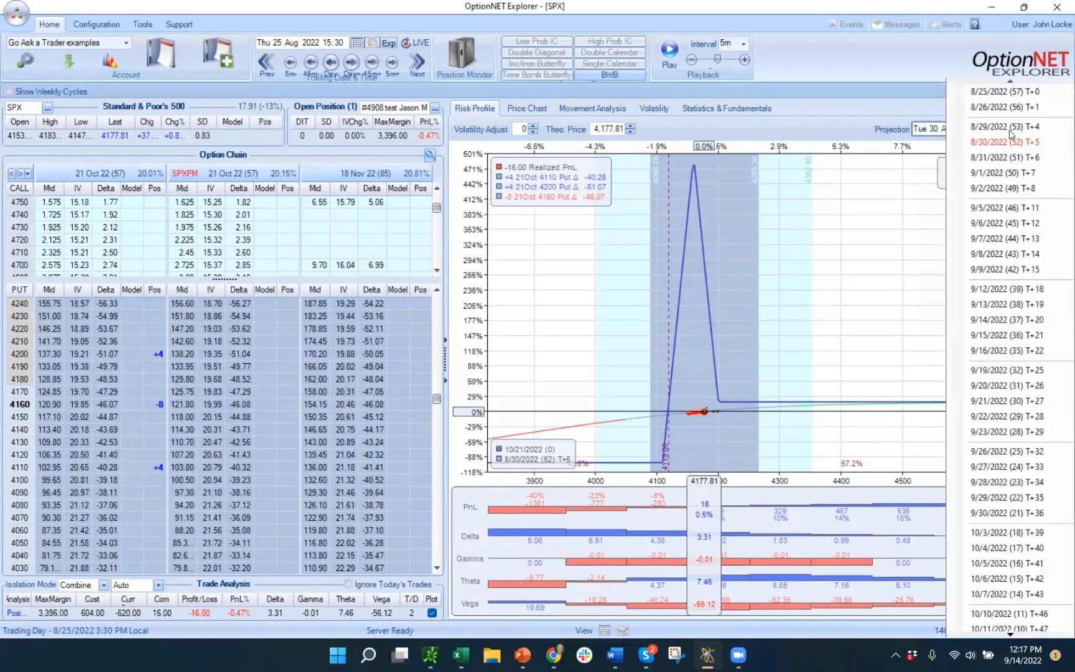1075x672 pixels.
Task: Switch to the Price Chart tab
Action: click(527, 108)
